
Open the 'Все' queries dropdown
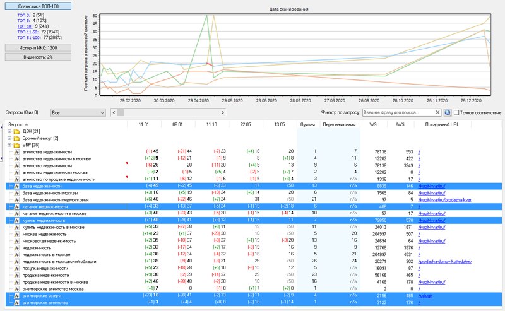pyautogui.click(x=79, y=112)
